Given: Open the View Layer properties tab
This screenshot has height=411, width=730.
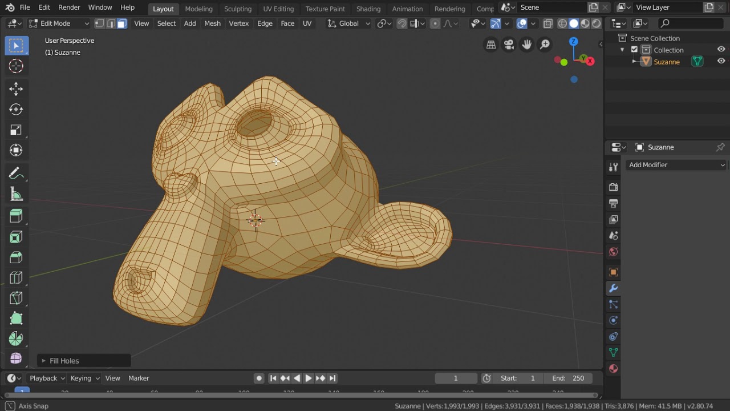Looking at the screenshot, I should (x=614, y=219).
